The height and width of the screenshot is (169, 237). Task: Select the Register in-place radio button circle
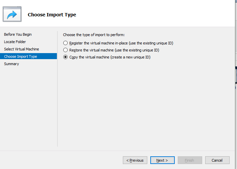65,43
